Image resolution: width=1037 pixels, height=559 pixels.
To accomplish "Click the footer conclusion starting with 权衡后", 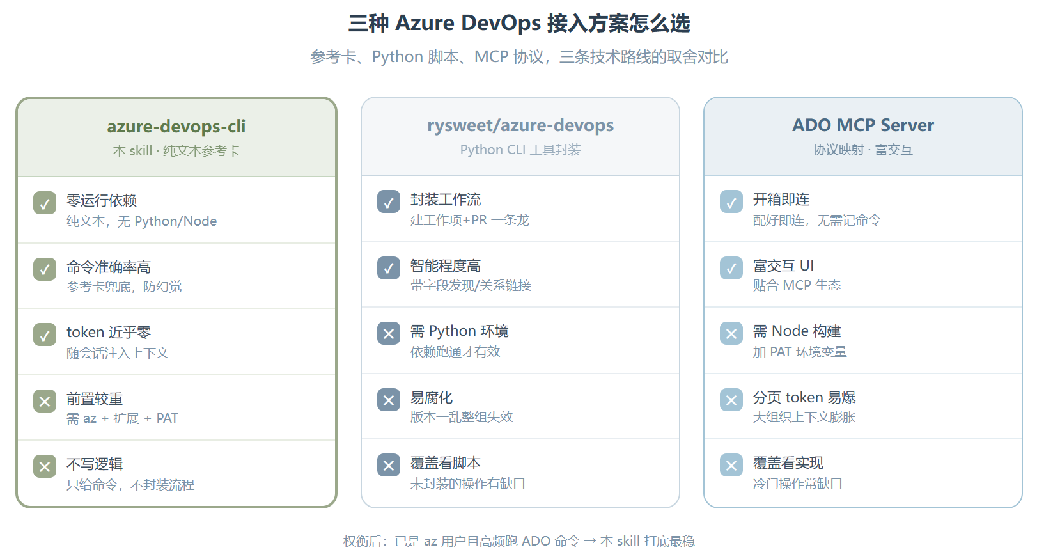I will [518, 541].
